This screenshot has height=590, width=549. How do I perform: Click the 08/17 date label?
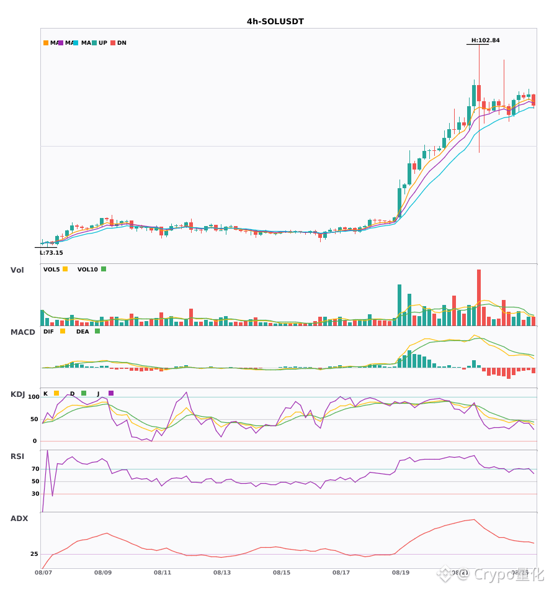[x=341, y=573]
